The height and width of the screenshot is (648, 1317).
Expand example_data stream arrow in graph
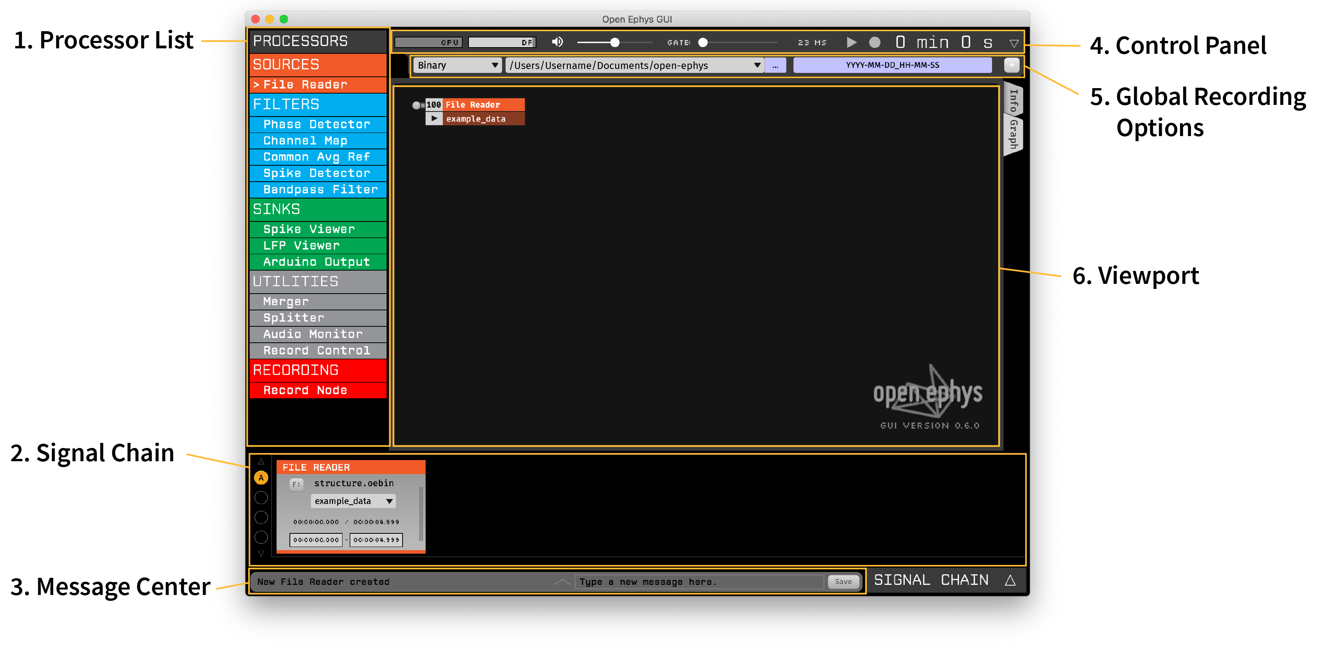(x=434, y=119)
